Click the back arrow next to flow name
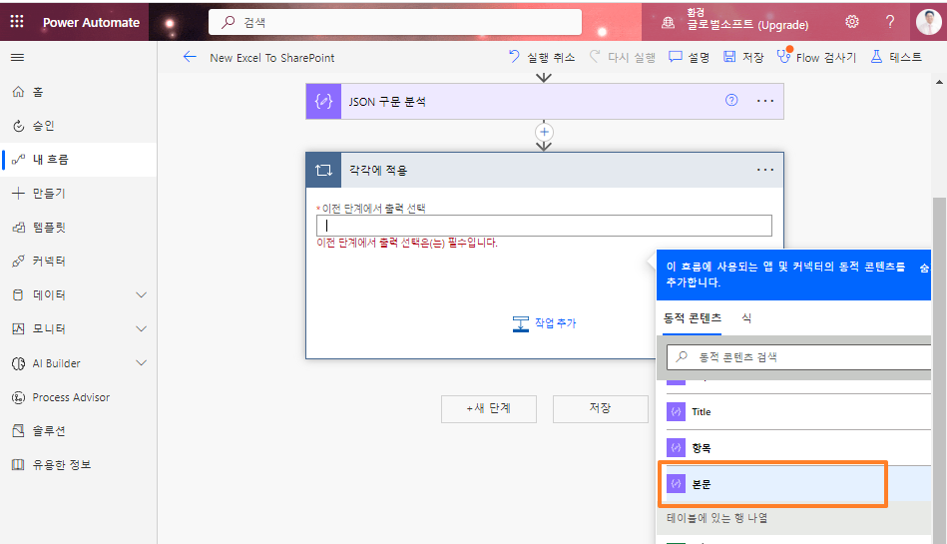The height and width of the screenshot is (544, 947). (190, 57)
